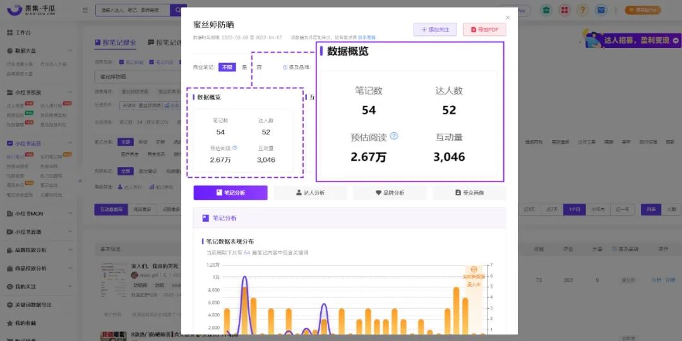Click the 导出PDF button

pyautogui.click(x=484, y=30)
